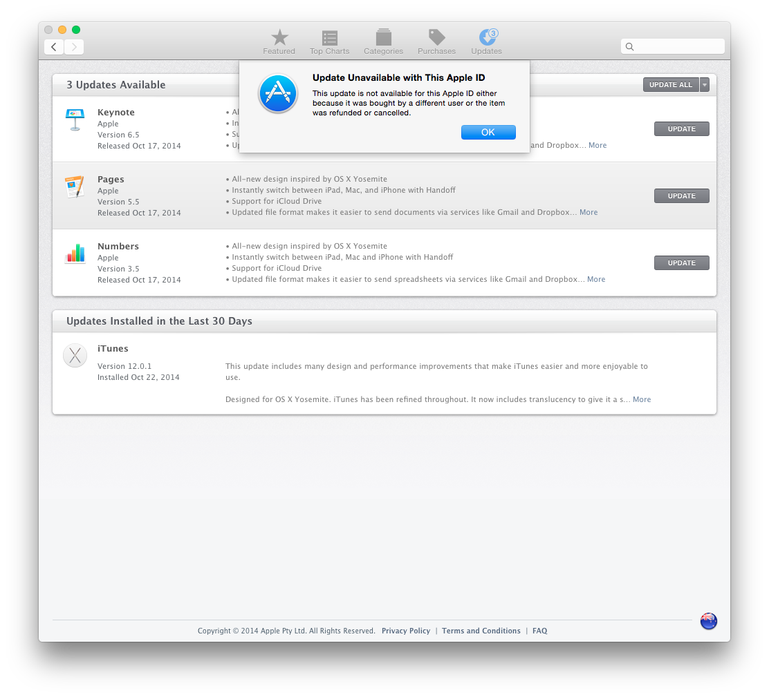Click the Numbers app icon
The height and width of the screenshot is (697, 769).
coord(75,254)
